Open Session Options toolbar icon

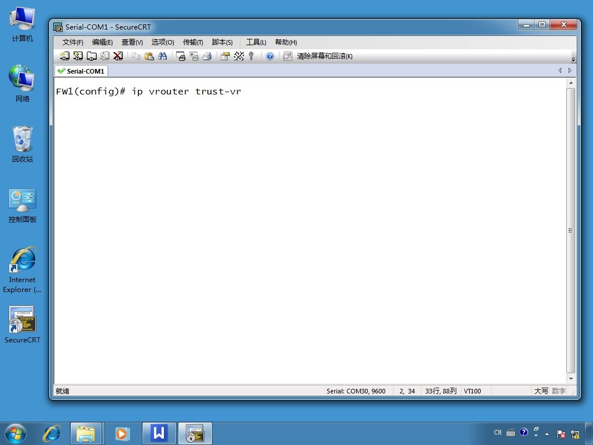[x=225, y=56]
